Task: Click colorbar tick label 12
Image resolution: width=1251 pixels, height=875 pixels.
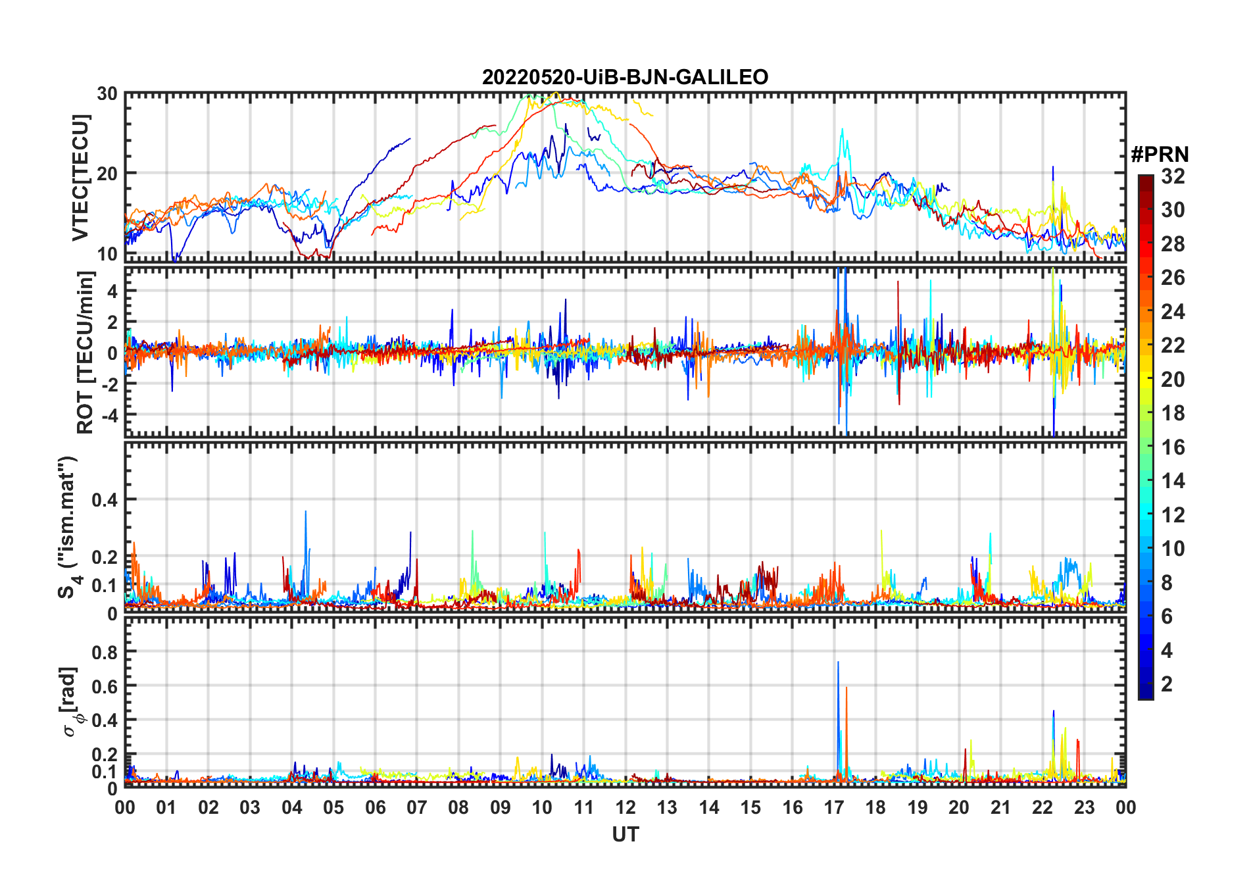Action: click(x=1173, y=515)
